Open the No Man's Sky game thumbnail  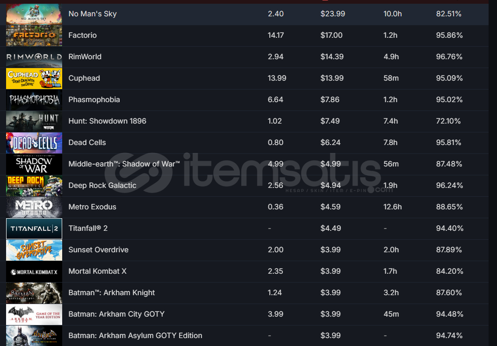click(x=34, y=14)
